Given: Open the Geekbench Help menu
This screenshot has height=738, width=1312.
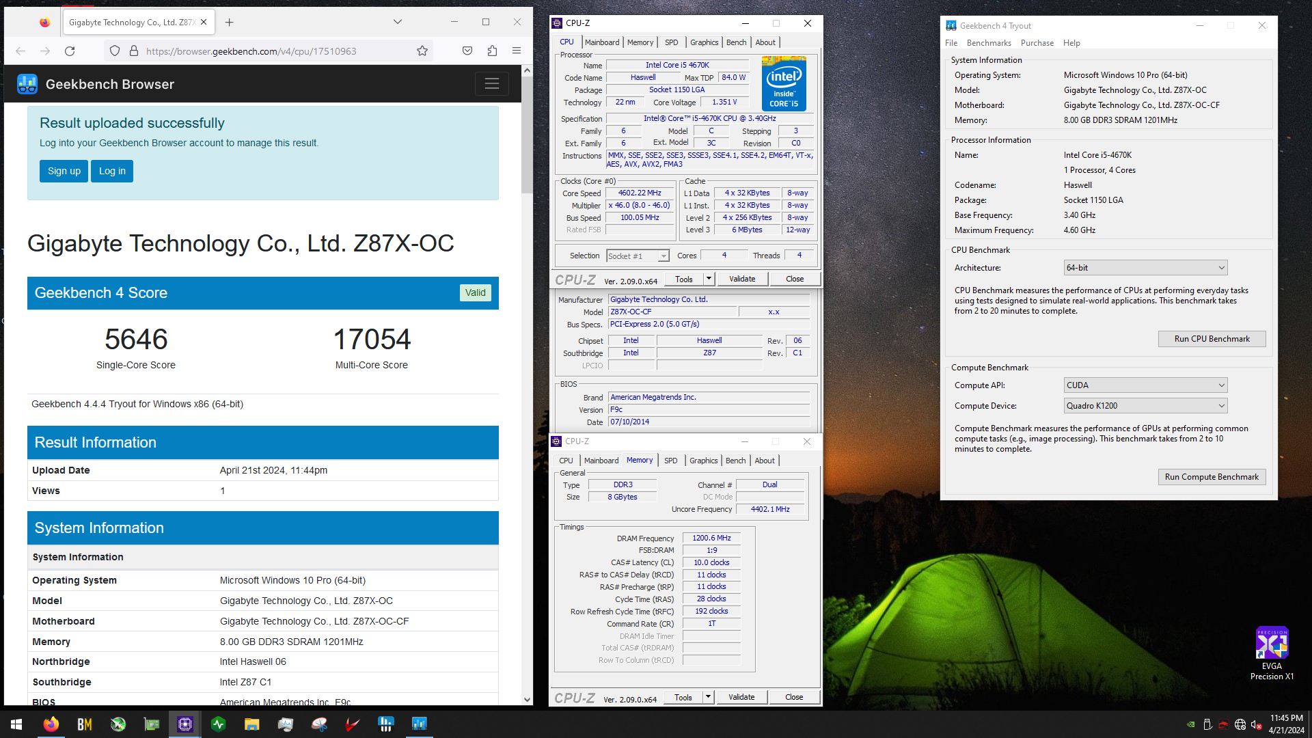Looking at the screenshot, I should point(1071,43).
